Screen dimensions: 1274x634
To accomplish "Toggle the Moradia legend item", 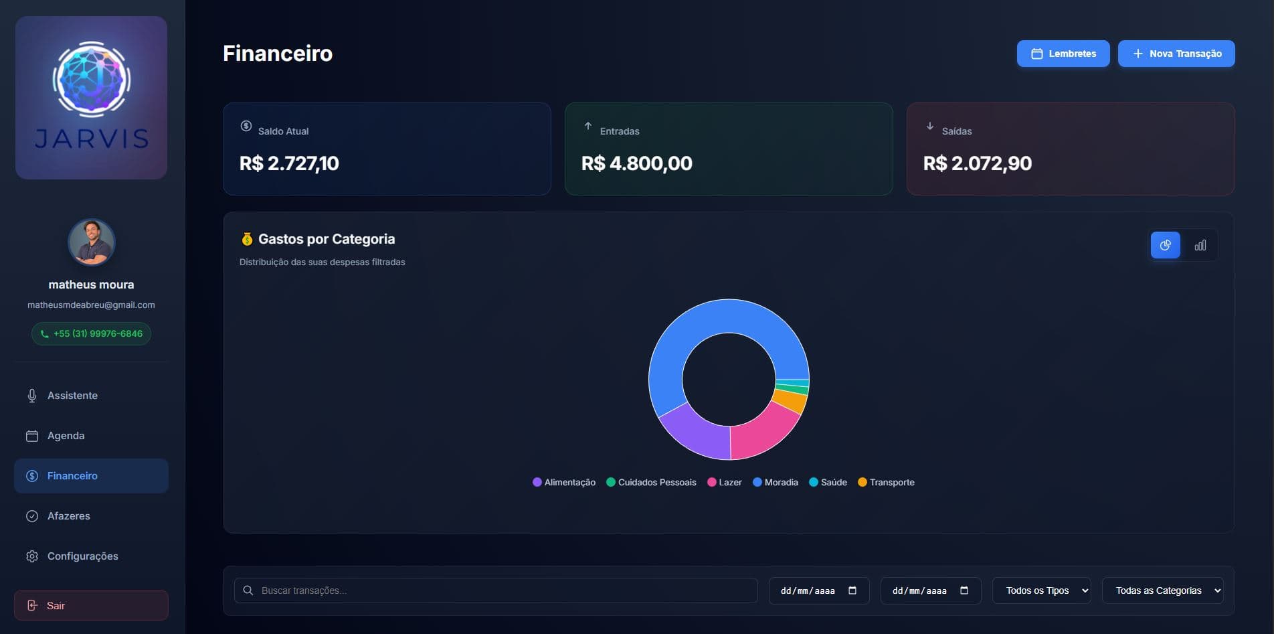I will [x=776, y=482].
